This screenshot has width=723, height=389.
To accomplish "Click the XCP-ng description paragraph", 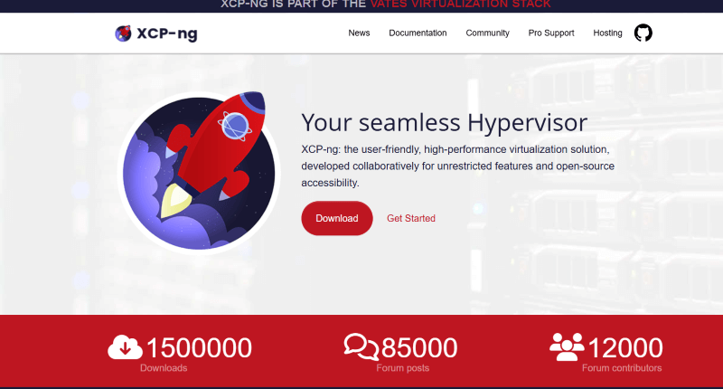I will pos(458,166).
